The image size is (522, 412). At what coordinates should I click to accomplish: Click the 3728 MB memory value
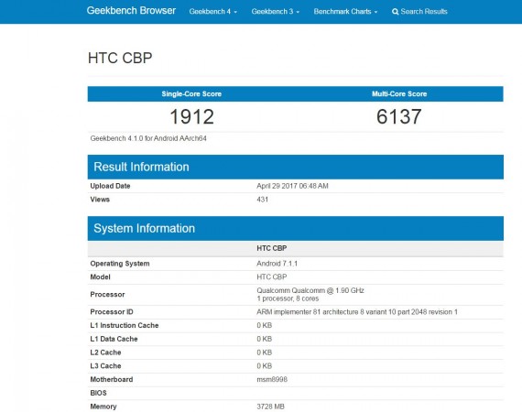(x=271, y=407)
